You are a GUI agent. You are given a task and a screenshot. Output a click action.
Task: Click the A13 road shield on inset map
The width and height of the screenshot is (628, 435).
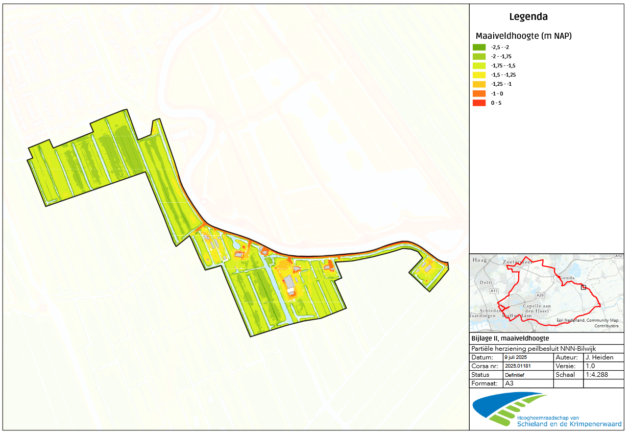tap(493, 291)
